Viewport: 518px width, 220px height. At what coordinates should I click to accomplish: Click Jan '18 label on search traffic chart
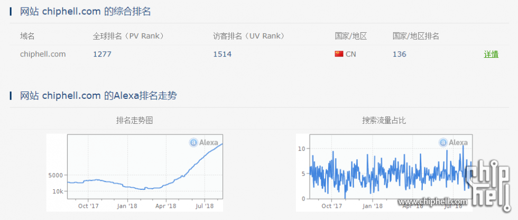tap(372, 206)
